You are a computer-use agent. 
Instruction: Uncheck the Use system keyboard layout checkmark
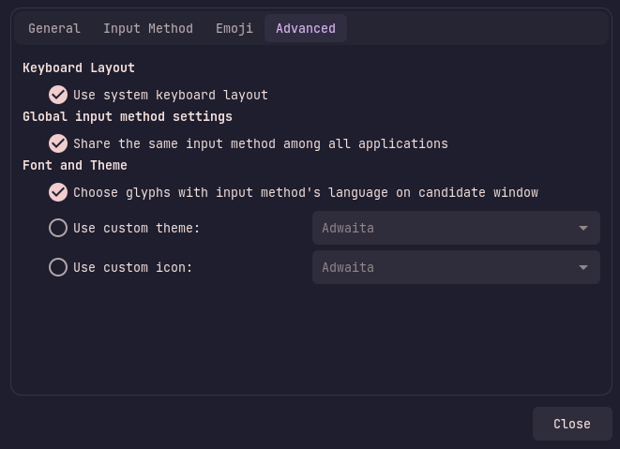pos(58,95)
